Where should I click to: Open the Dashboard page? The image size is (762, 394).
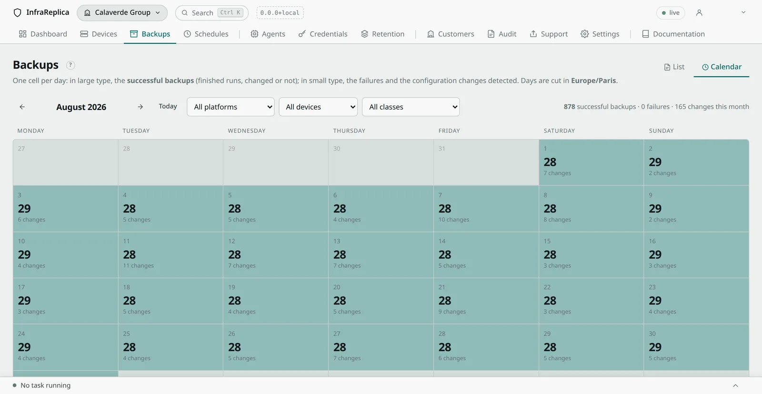[43, 34]
